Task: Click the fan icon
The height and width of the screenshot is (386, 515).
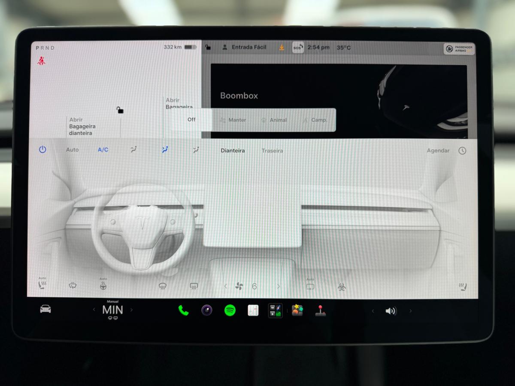Action: (239, 286)
